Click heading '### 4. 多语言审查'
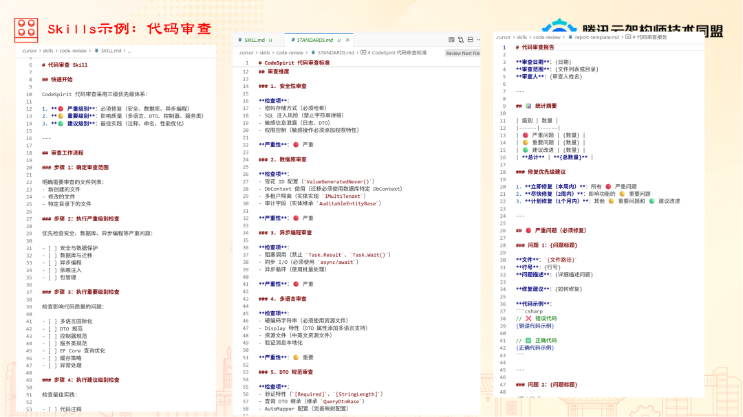Screen dimensions: 743x417 pyautogui.click(x=283, y=299)
